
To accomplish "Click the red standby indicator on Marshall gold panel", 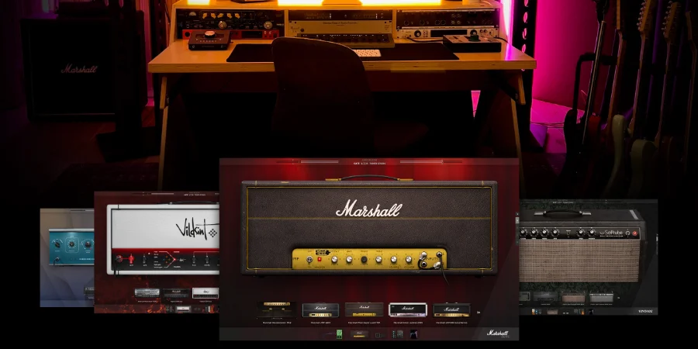I will (320, 259).
